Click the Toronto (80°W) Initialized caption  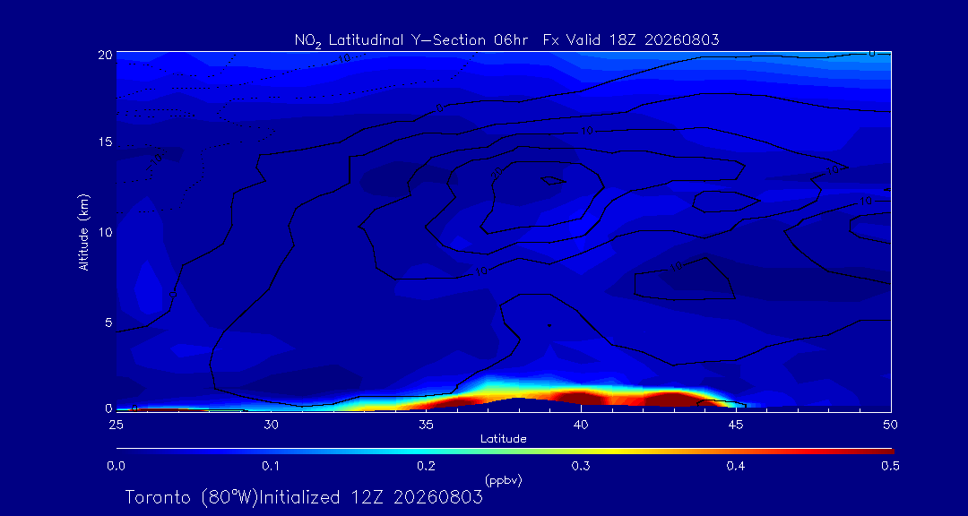pos(303,497)
